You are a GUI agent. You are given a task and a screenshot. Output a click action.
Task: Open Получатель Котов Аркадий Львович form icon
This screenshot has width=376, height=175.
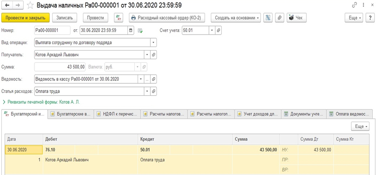[154, 55]
